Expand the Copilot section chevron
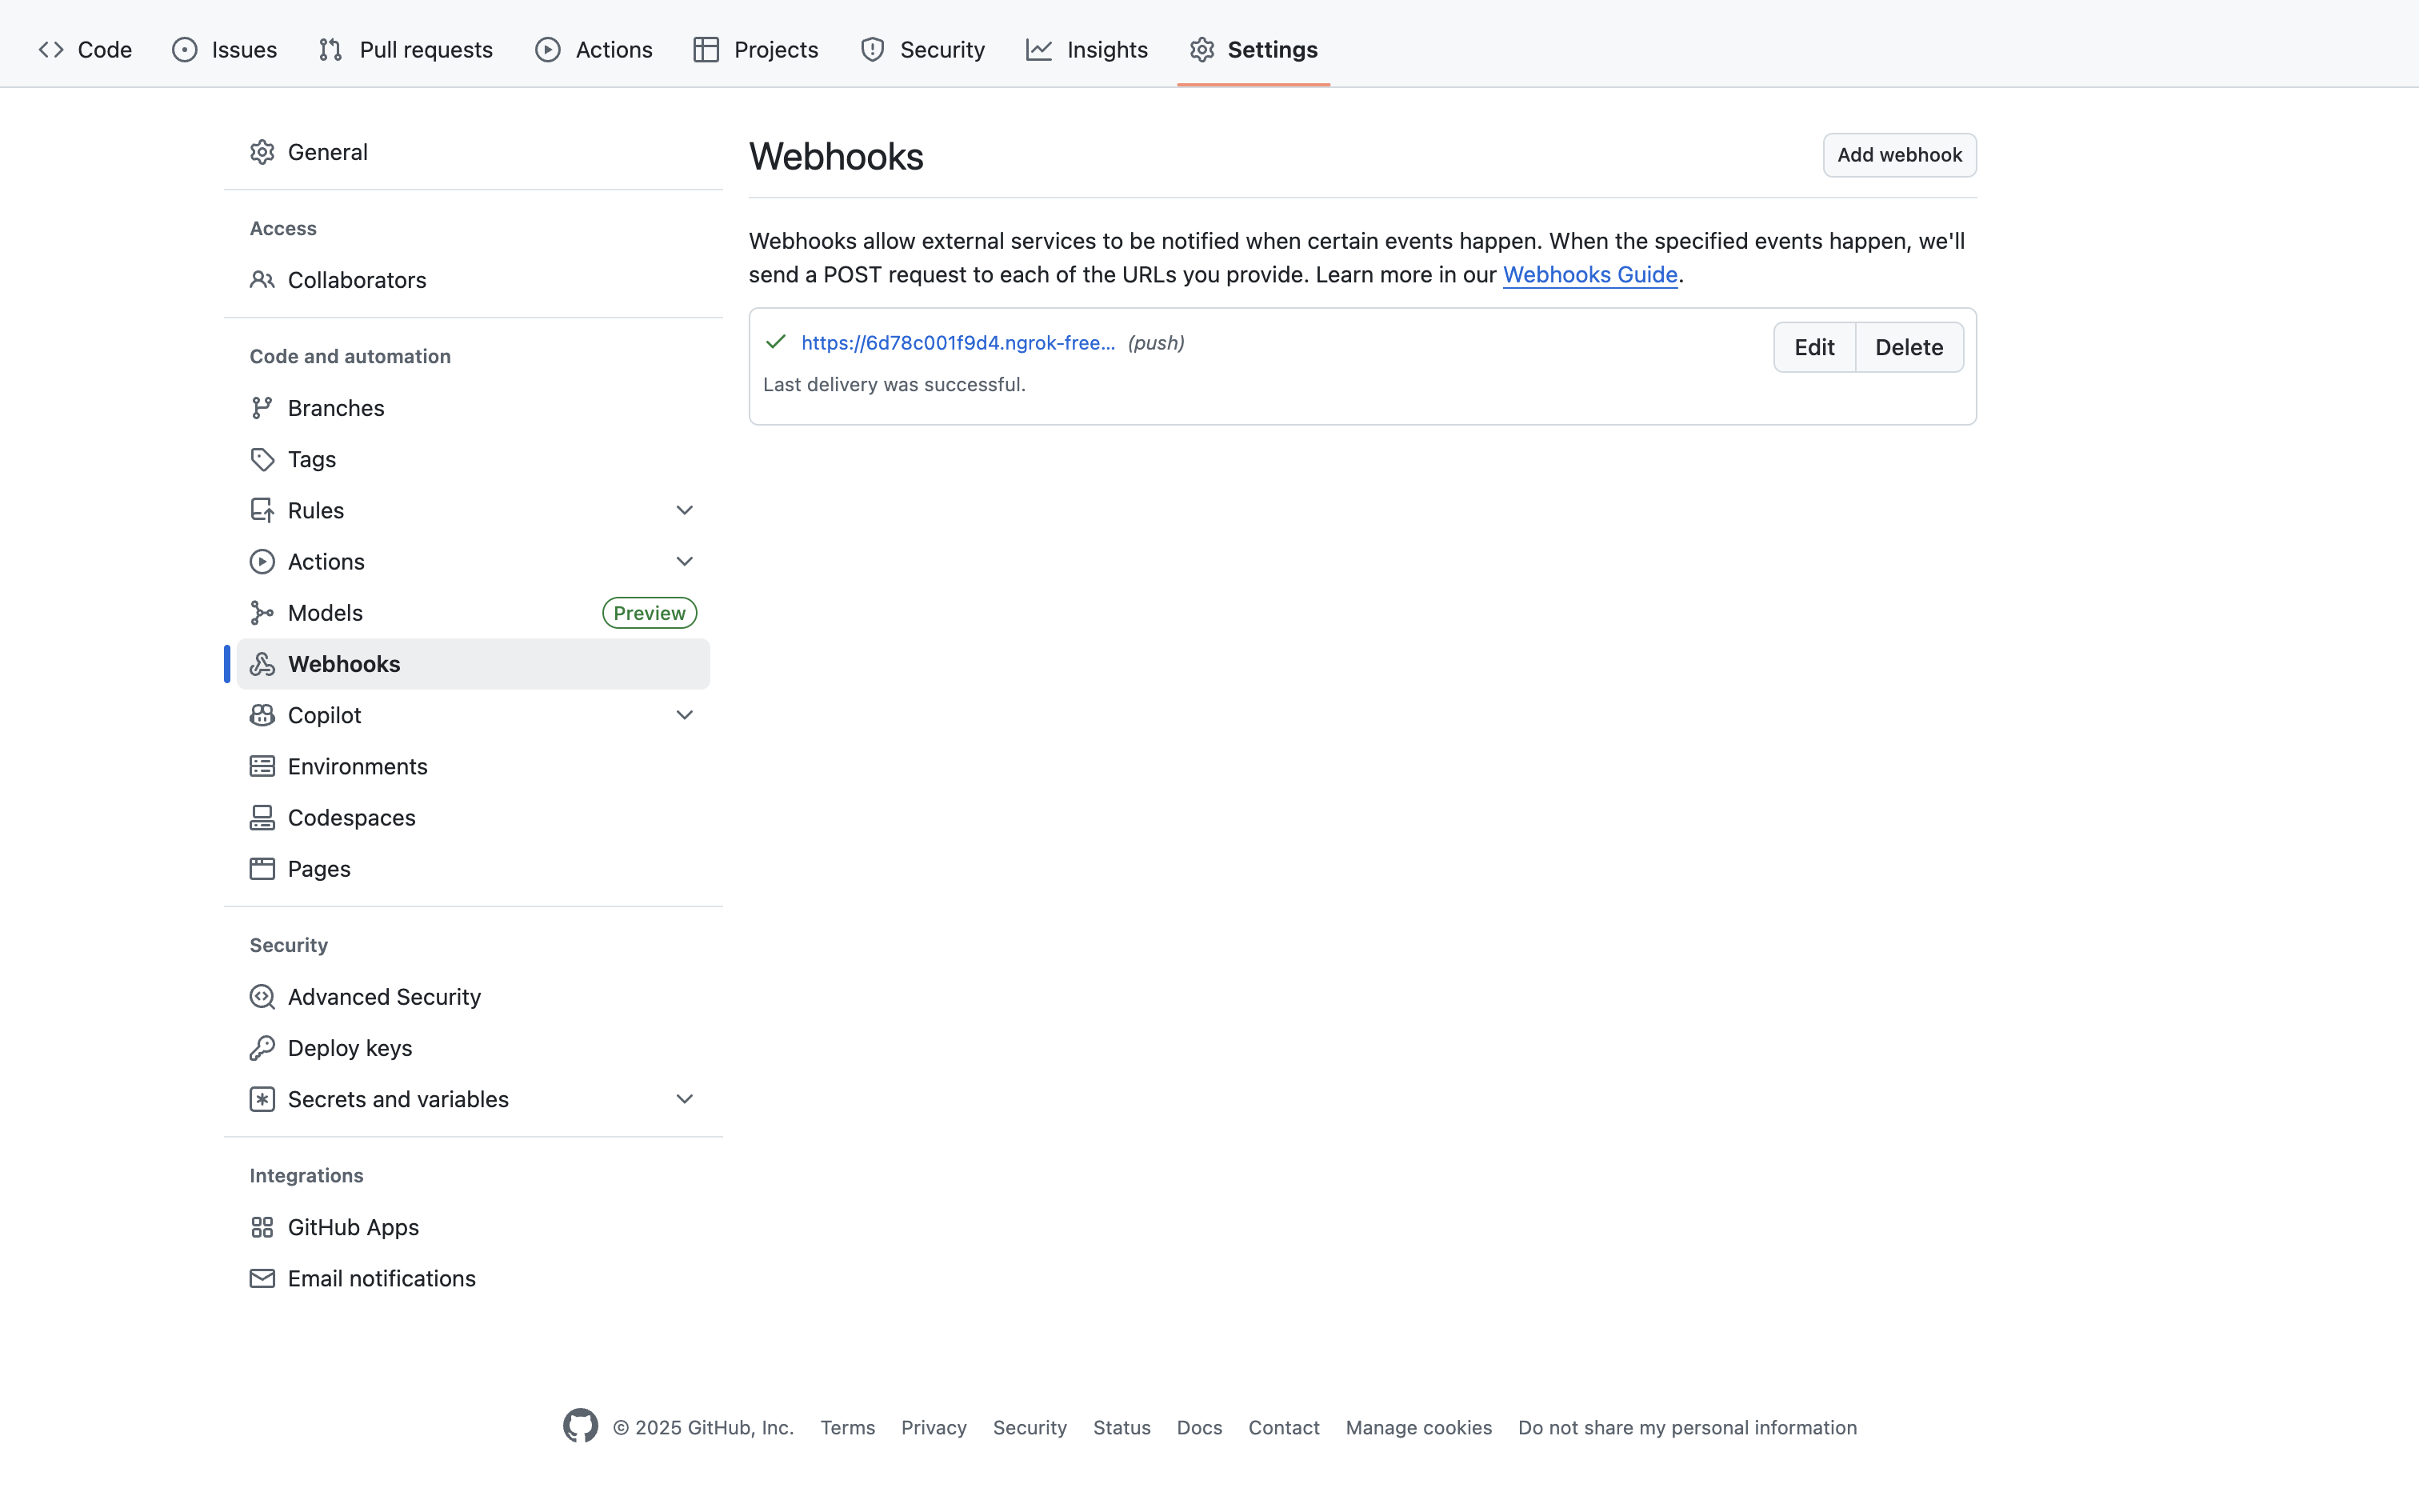Image resolution: width=2419 pixels, height=1512 pixels. pyautogui.click(x=685, y=715)
